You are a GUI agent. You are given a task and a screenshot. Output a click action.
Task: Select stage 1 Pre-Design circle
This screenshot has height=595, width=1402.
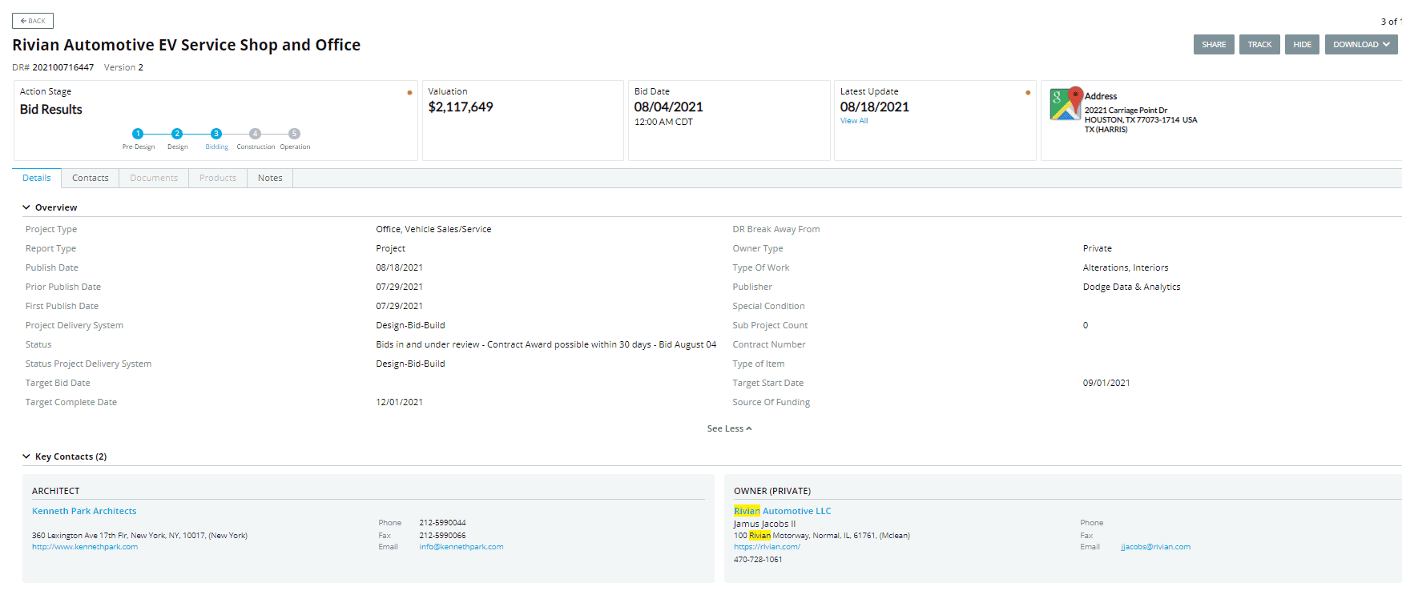(x=138, y=134)
